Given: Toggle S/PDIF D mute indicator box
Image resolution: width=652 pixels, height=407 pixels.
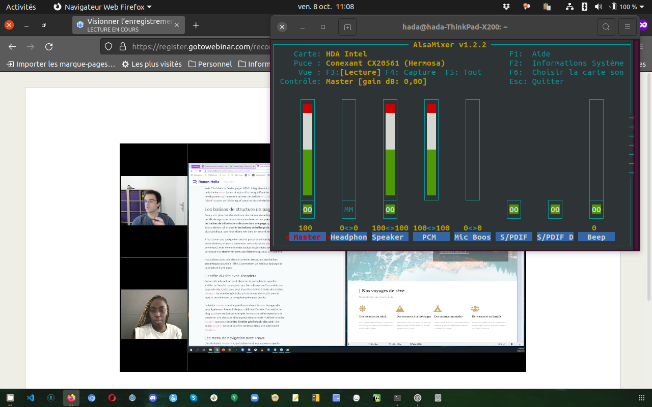Looking at the screenshot, I should point(555,210).
